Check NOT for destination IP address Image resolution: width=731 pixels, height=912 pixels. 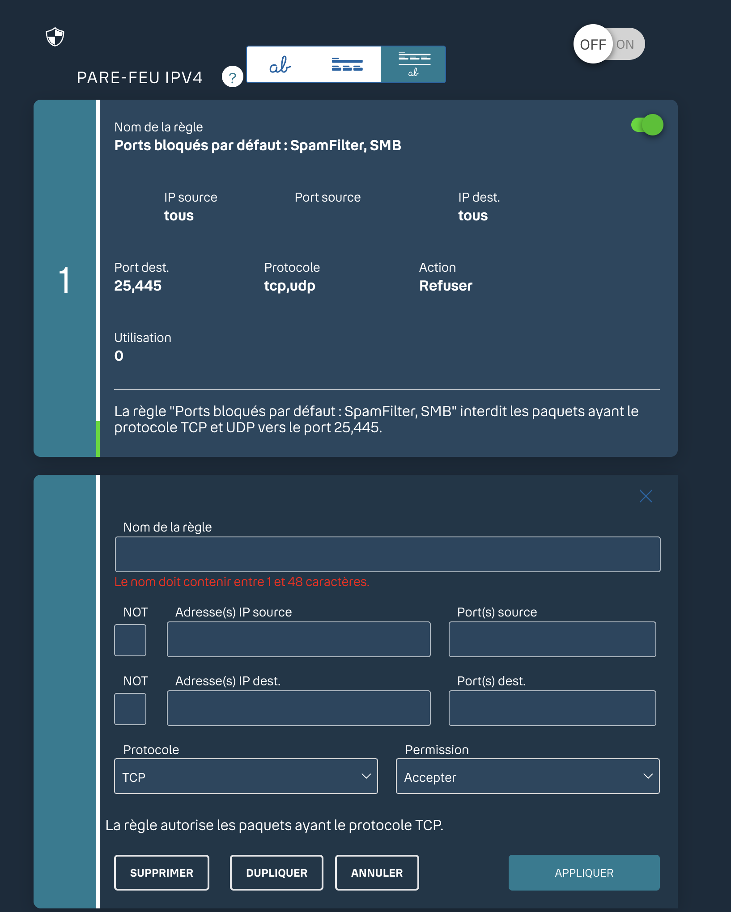point(130,709)
